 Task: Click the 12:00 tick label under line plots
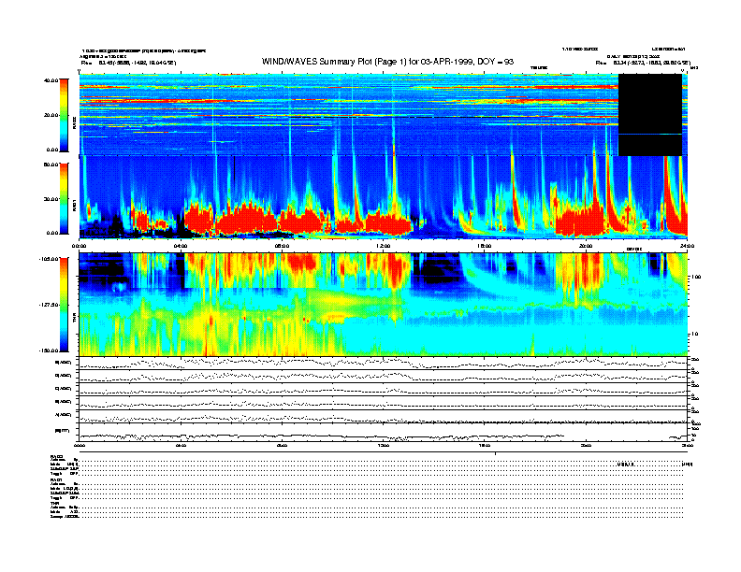click(x=384, y=445)
